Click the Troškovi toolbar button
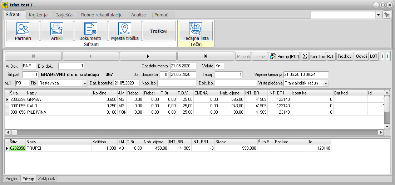 tap(345, 56)
